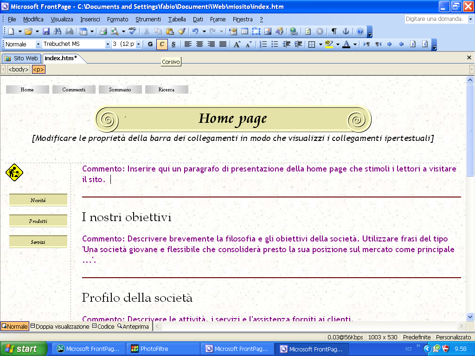
Task: Toggle underline (S) formatting
Action: click(173, 44)
